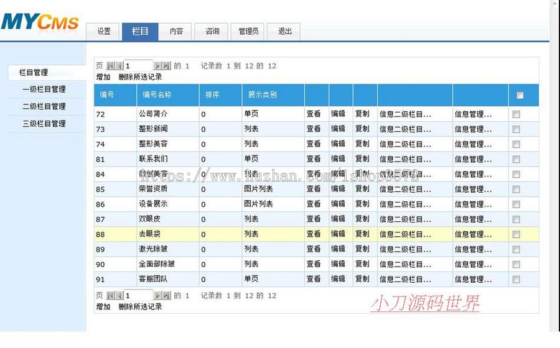Check the box for row 86 设备展示

tap(516, 204)
